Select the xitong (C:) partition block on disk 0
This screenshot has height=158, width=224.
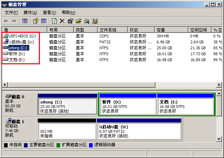point(68,104)
